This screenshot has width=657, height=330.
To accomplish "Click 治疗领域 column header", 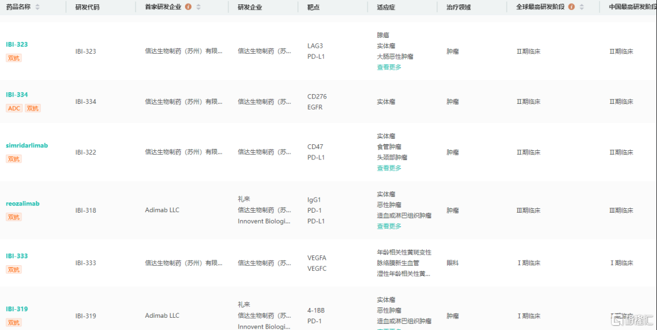I will (x=459, y=7).
